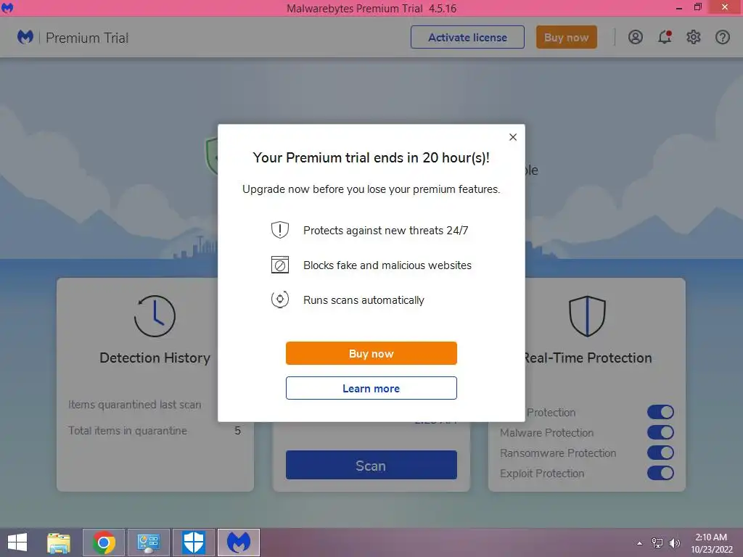Open the help question mark icon
The width and height of the screenshot is (743, 557).
click(722, 37)
